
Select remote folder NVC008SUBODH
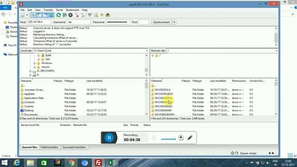(165, 115)
